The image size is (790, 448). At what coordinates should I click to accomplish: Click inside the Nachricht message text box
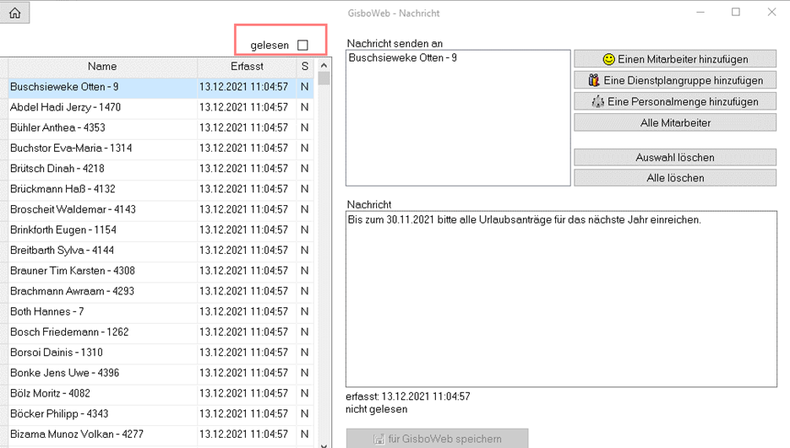pyautogui.click(x=561, y=299)
